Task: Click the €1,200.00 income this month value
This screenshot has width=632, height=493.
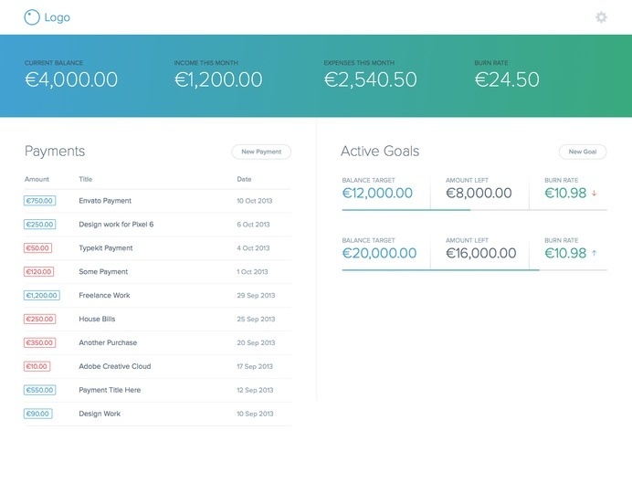Action: tap(218, 79)
